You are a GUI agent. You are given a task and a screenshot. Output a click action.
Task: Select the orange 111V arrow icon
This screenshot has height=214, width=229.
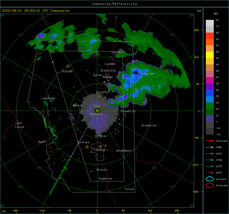[210, 153]
